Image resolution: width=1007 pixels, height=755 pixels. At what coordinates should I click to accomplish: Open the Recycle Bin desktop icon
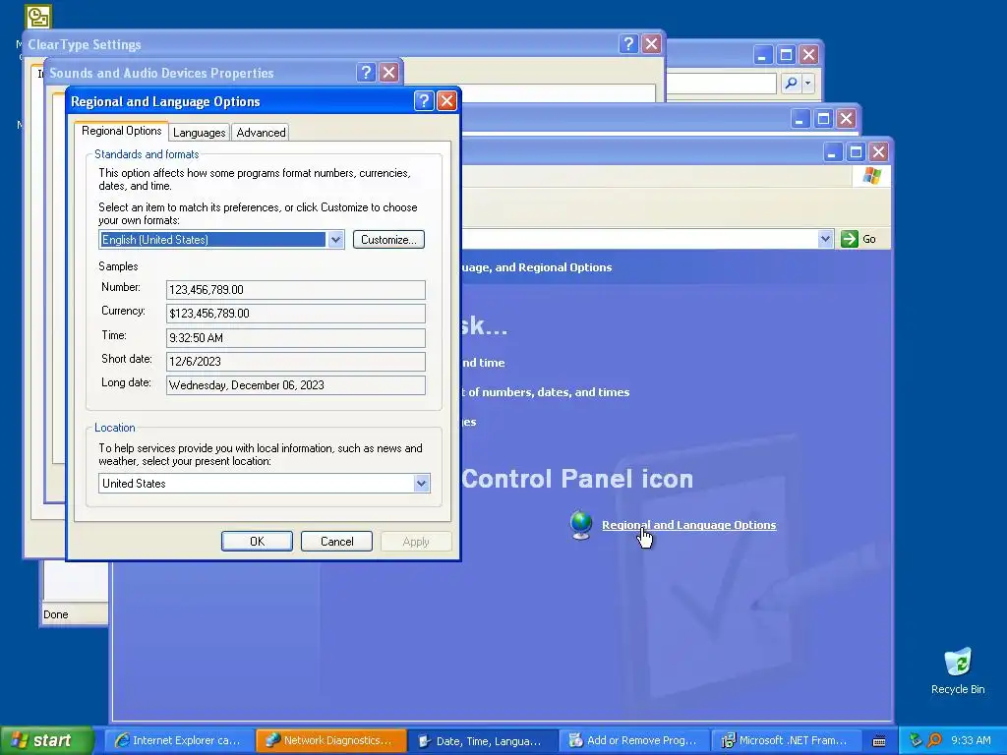click(x=958, y=670)
